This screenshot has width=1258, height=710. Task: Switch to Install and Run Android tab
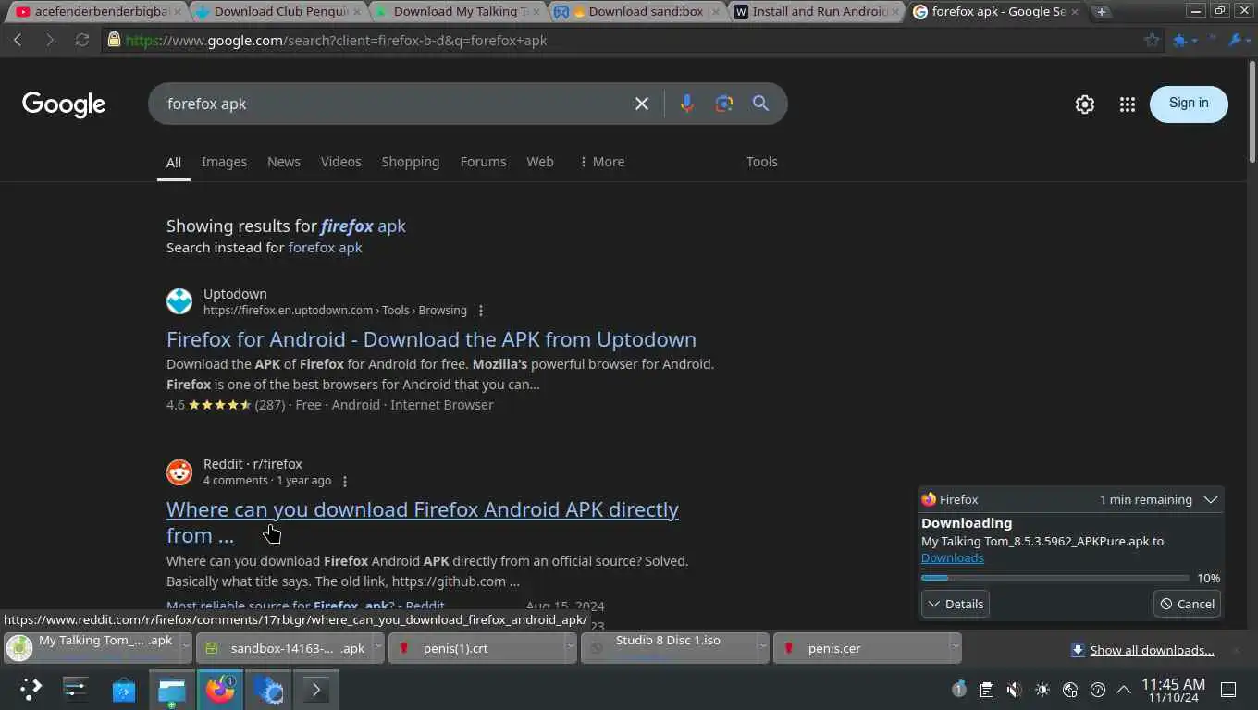816,12
